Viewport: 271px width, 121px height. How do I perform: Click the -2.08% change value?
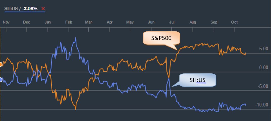coord(30,9)
